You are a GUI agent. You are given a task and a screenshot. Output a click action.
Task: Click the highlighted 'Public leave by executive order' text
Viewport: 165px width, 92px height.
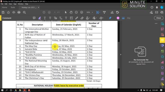point(69,86)
